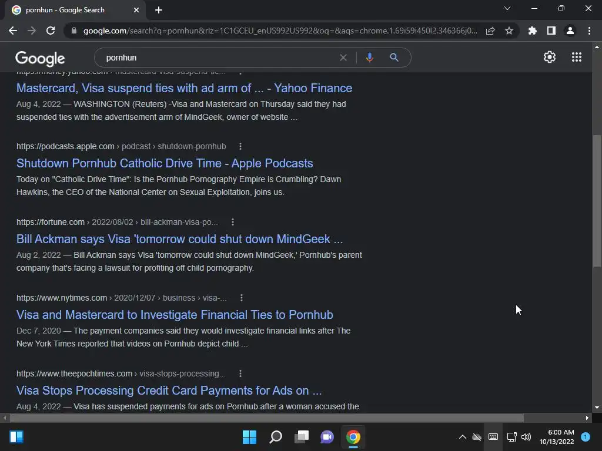Open the Yahoo Finance Mastercard article

(184, 88)
